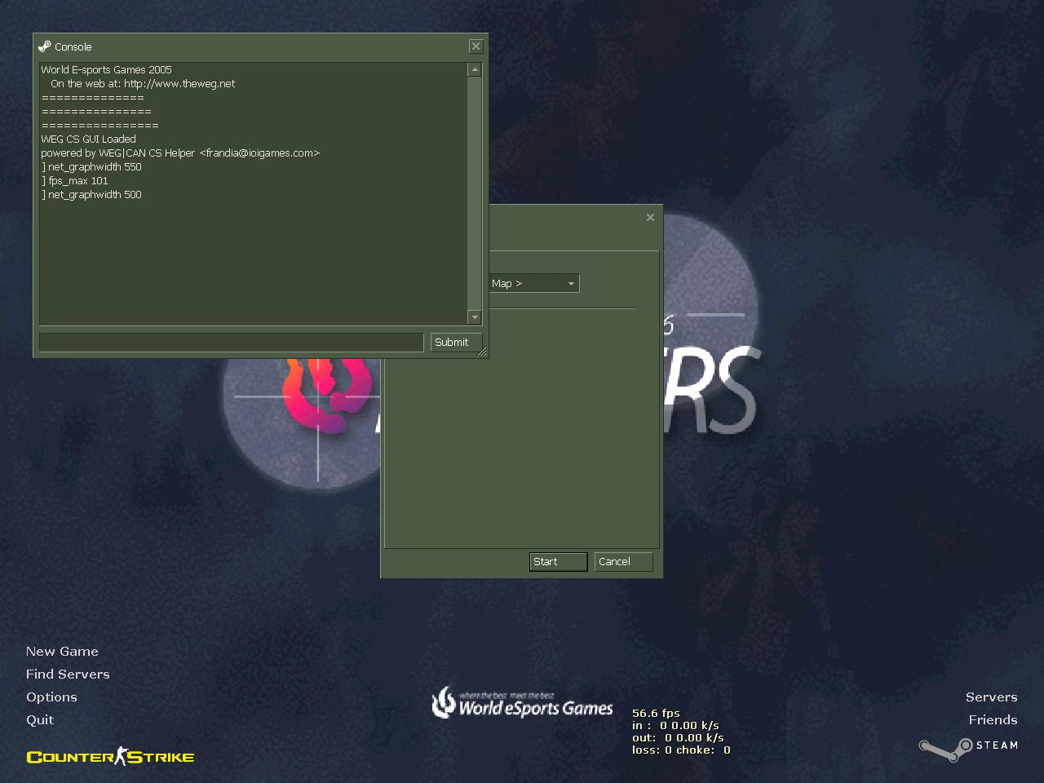Open the Friends link
Viewport: 1044px width, 783px height.
click(993, 719)
